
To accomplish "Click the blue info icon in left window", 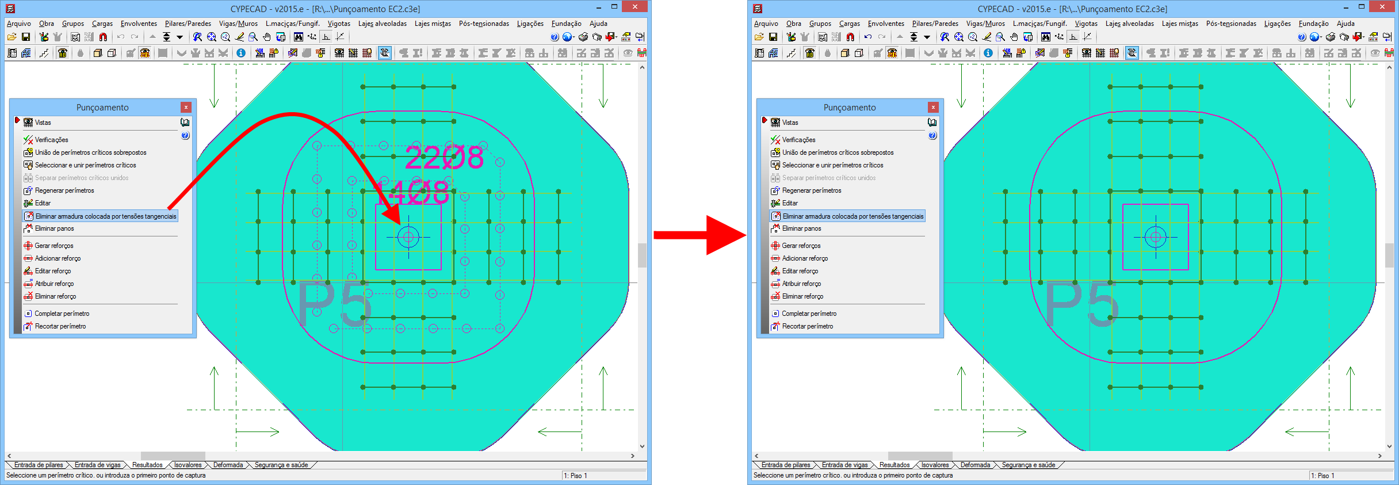I will (241, 53).
